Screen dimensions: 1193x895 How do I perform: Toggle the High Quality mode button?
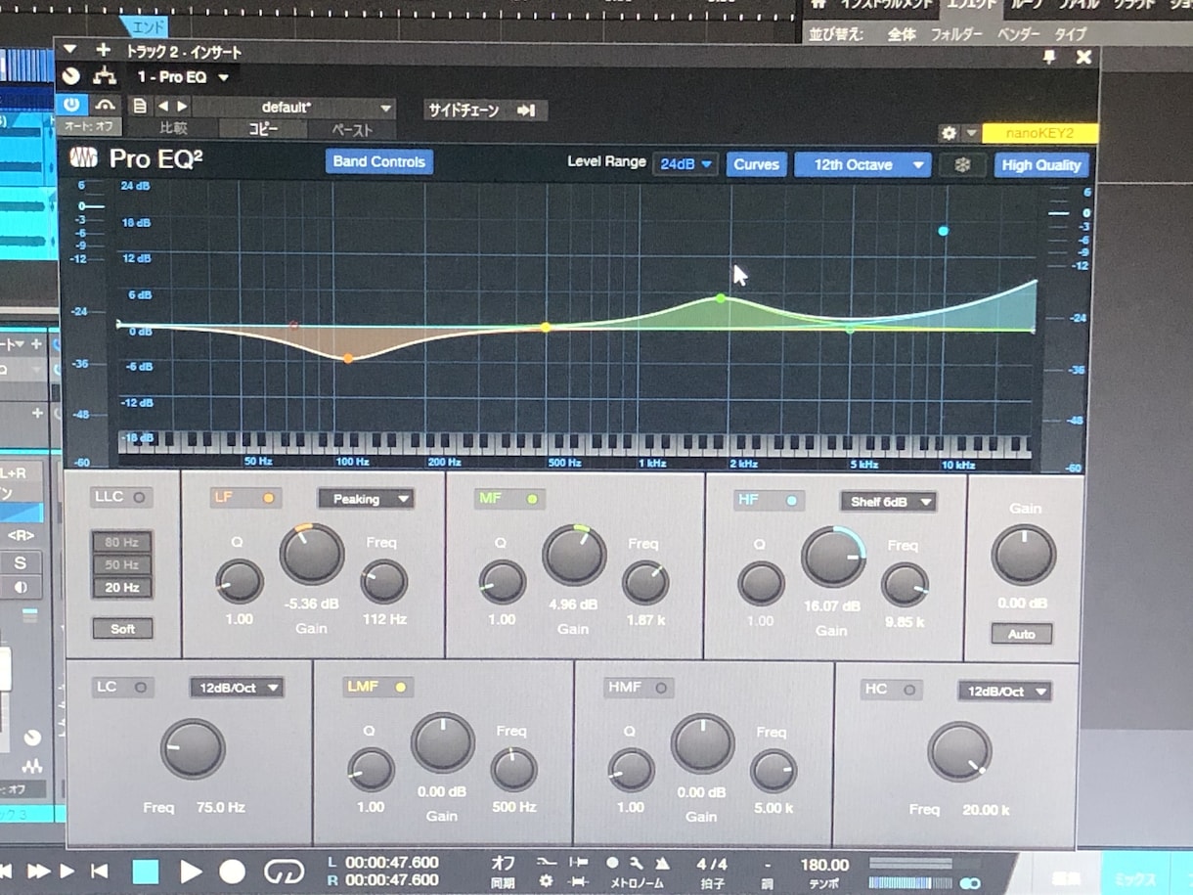click(1040, 165)
